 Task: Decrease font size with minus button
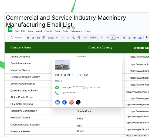(108, 38)
